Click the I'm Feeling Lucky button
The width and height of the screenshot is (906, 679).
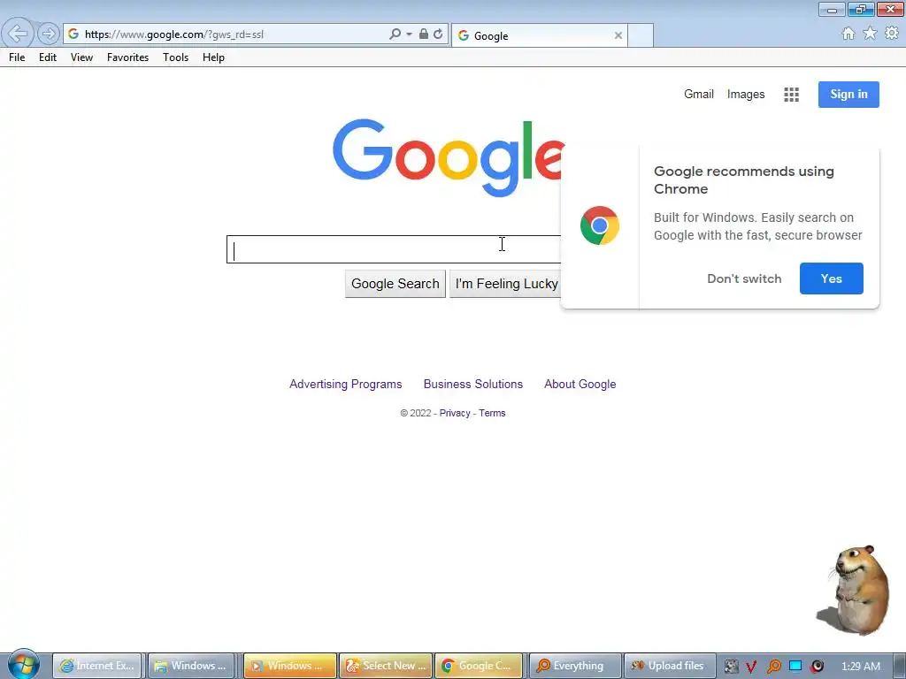(505, 284)
